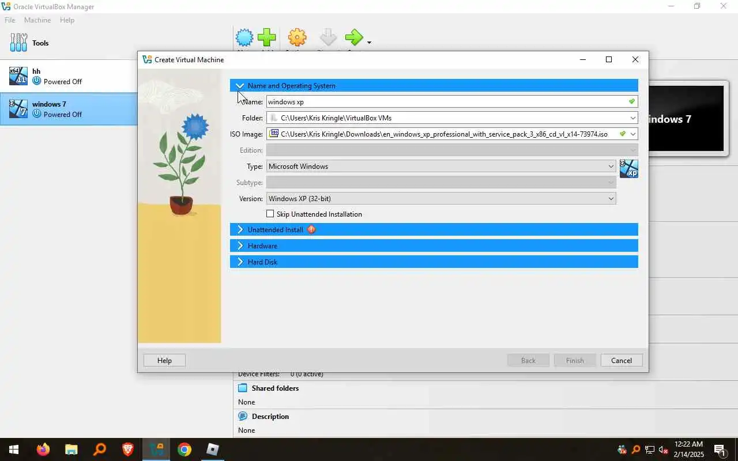The image size is (738, 461).
Task: Click the Cancel button
Action: pos(622,360)
